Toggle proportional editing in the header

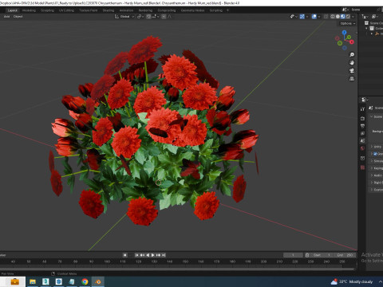(x=164, y=17)
